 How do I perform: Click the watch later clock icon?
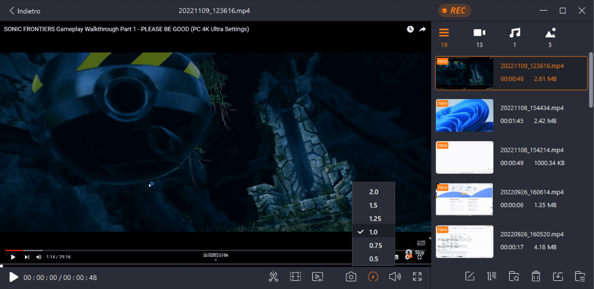pyautogui.click(x=410, y=29)
